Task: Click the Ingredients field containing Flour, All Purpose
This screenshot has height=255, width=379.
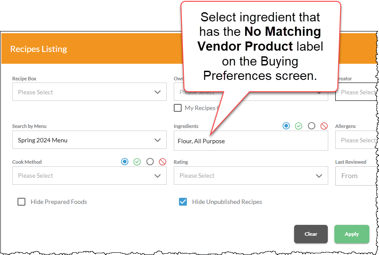Action: tap(251, 141)
